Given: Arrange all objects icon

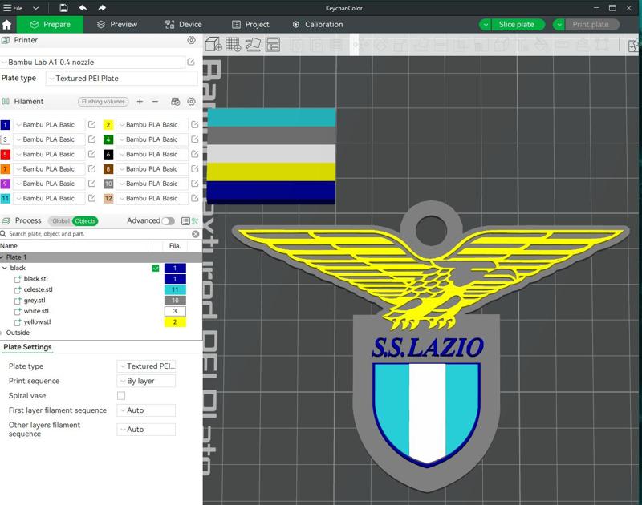Looking at the screenshot, I should click(x=273, y=44).
